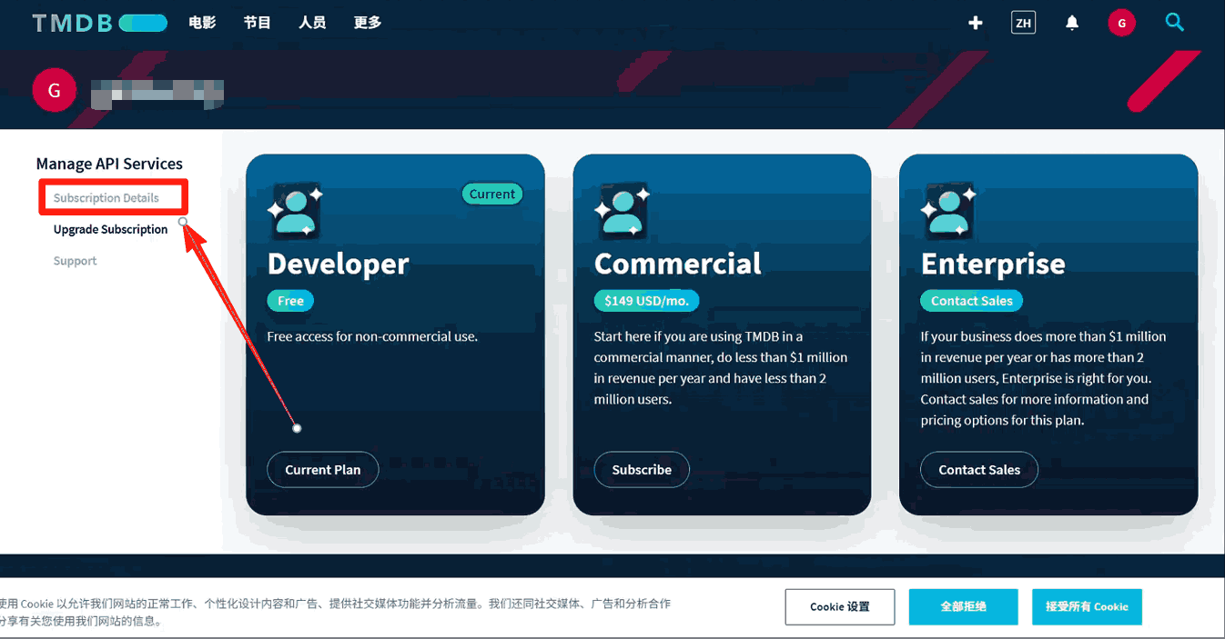1225x639 pixels.
Task: Click the Free price tag
Action: pos(290,301)
